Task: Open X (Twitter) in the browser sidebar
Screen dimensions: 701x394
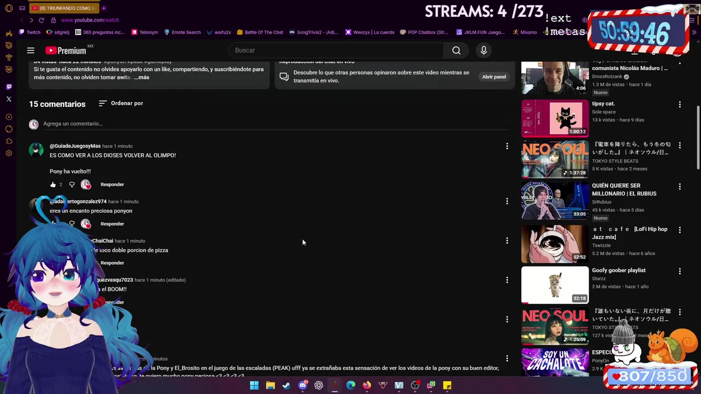Action: [x=9, y=99]
